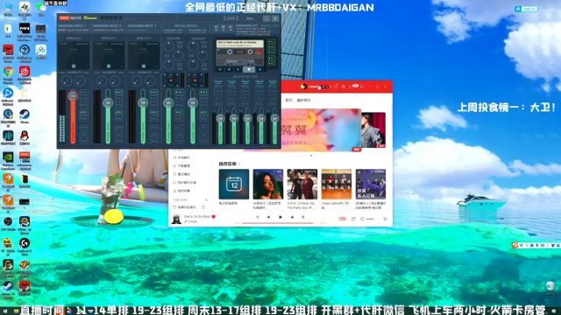This screenshot has height=315, width=561.
Task: Open the daily recommendation calendar playlist
Action: [x=234, y=185]
